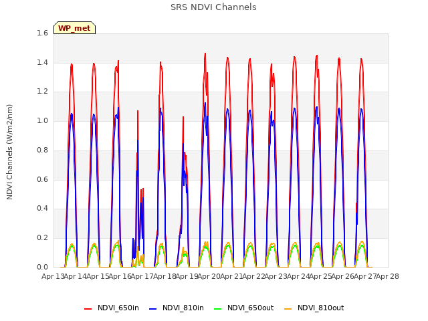The width and height of the screenshot is (428, 321).
Task: Click the Apr 21 x-axis label
Action: [231, 277]
